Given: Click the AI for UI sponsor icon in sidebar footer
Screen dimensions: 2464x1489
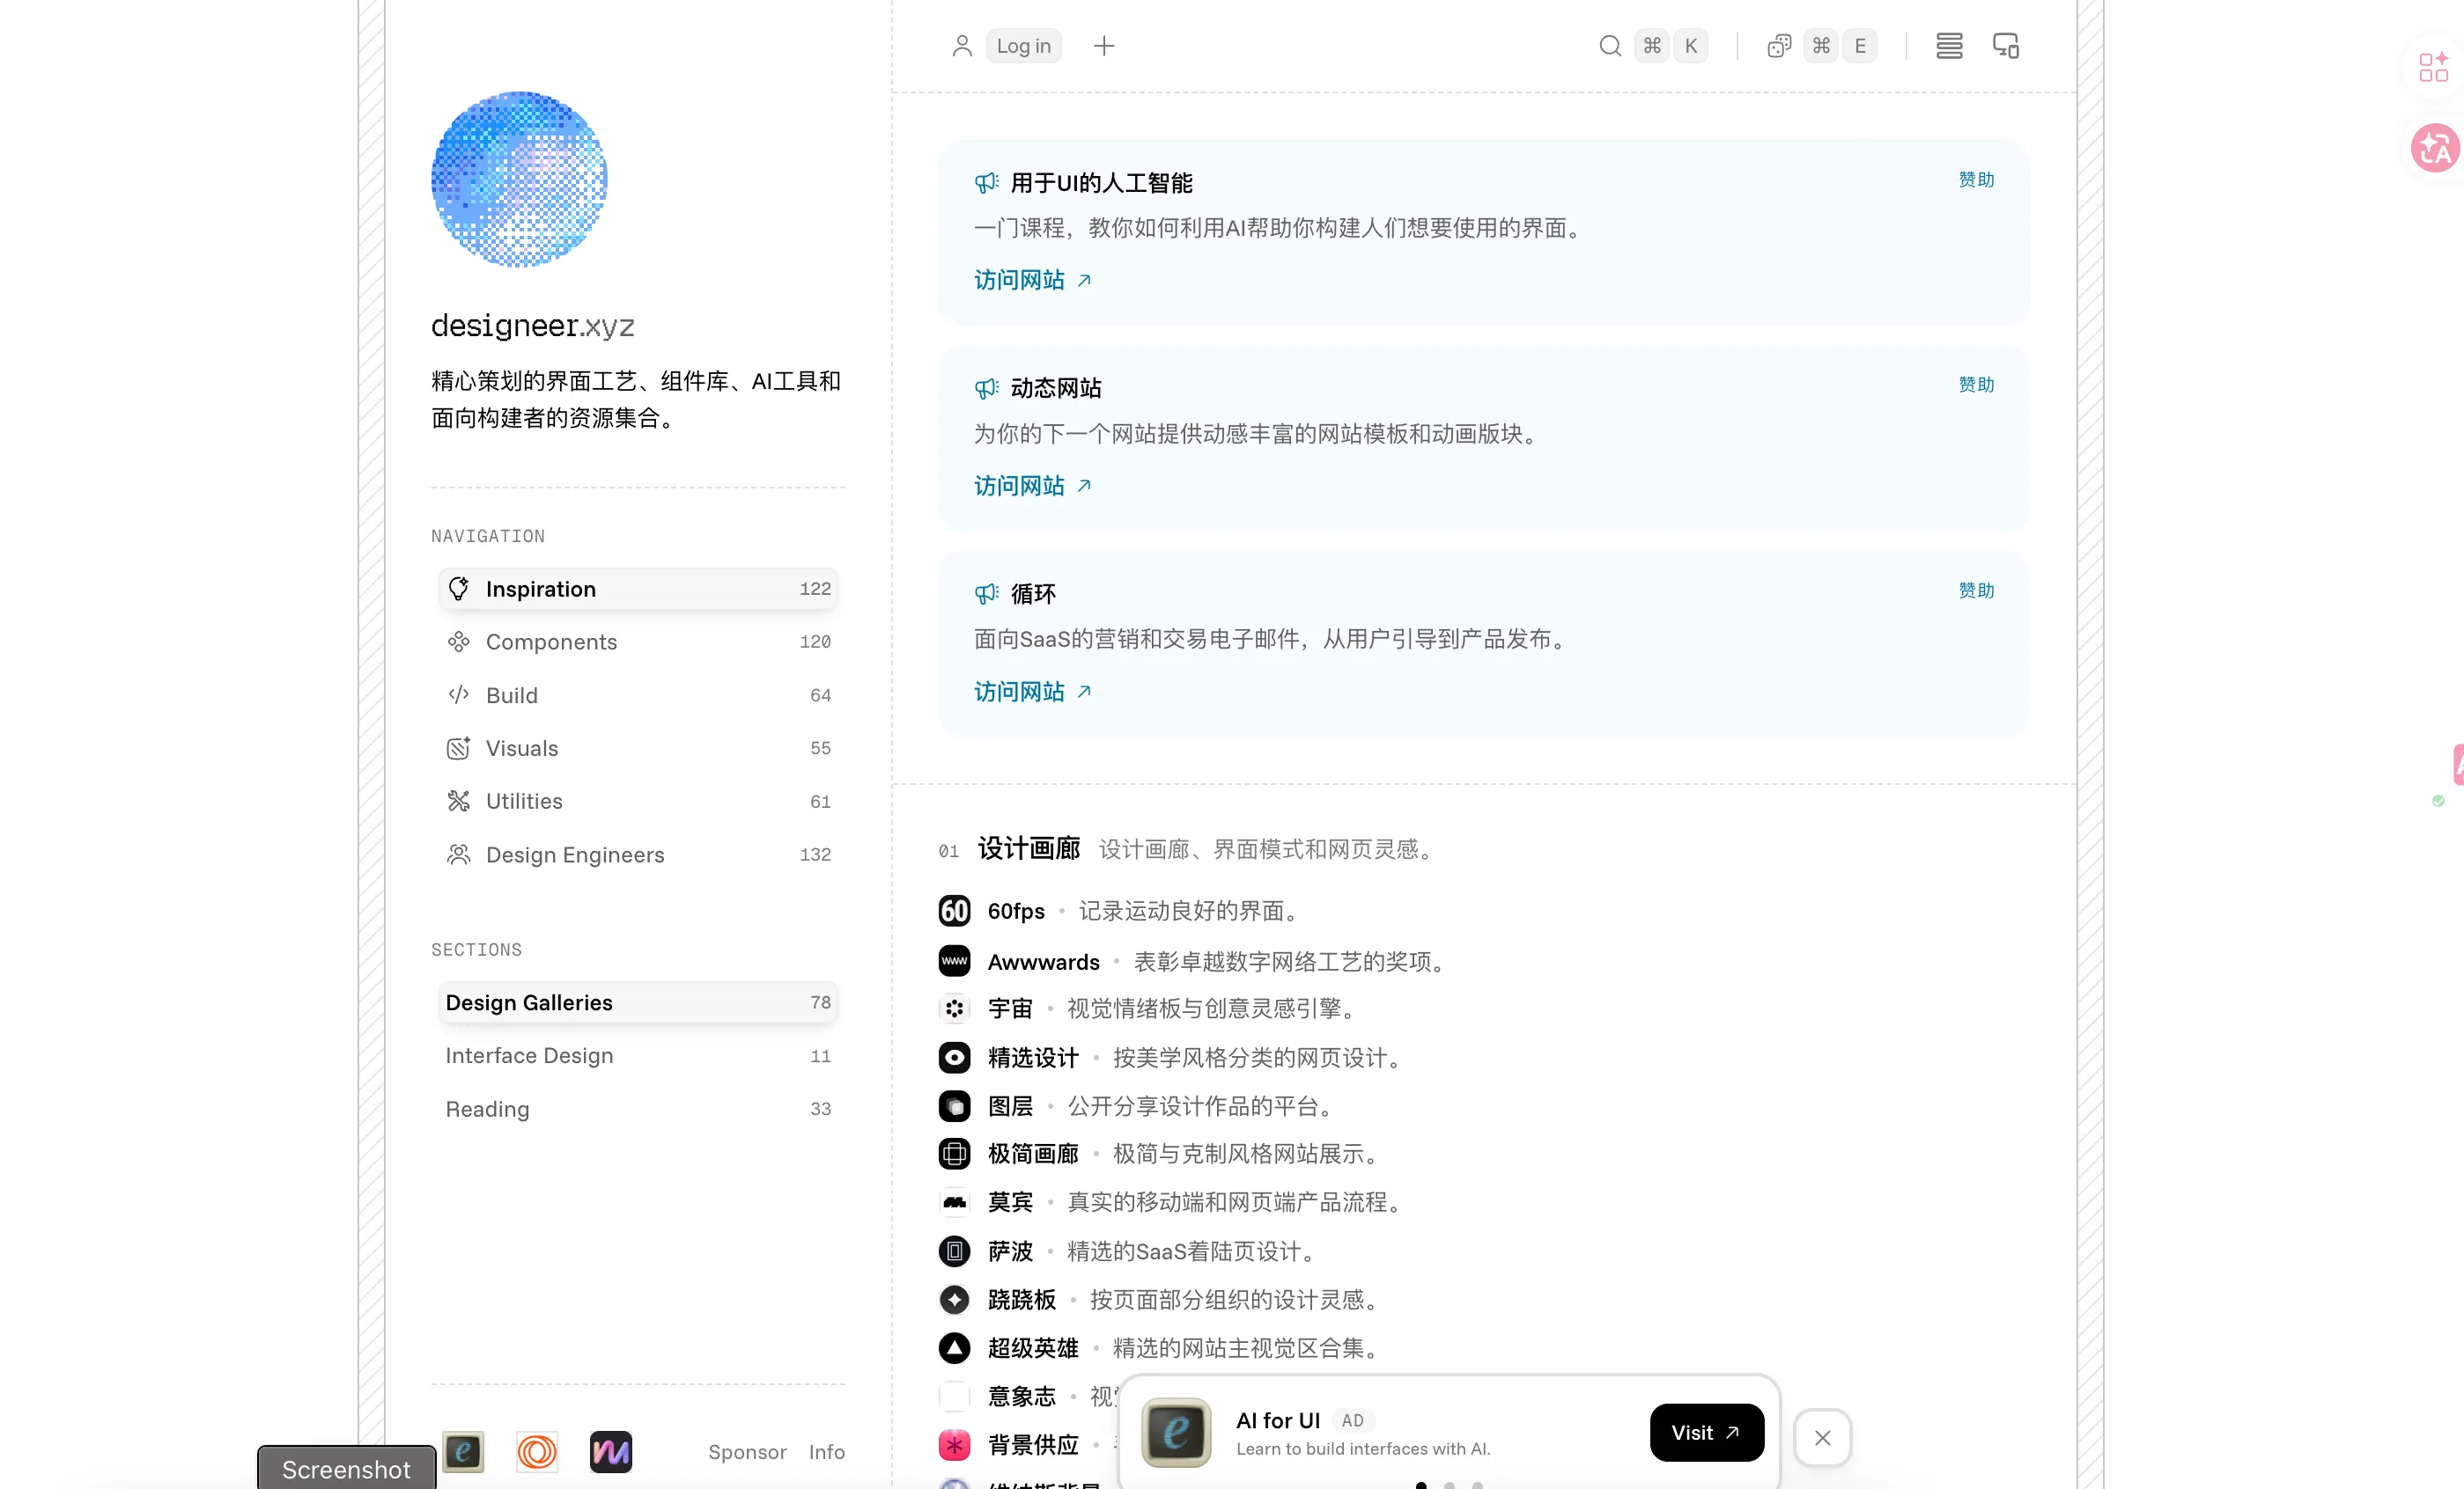Looking at the screenshot, I should 463,1451.
